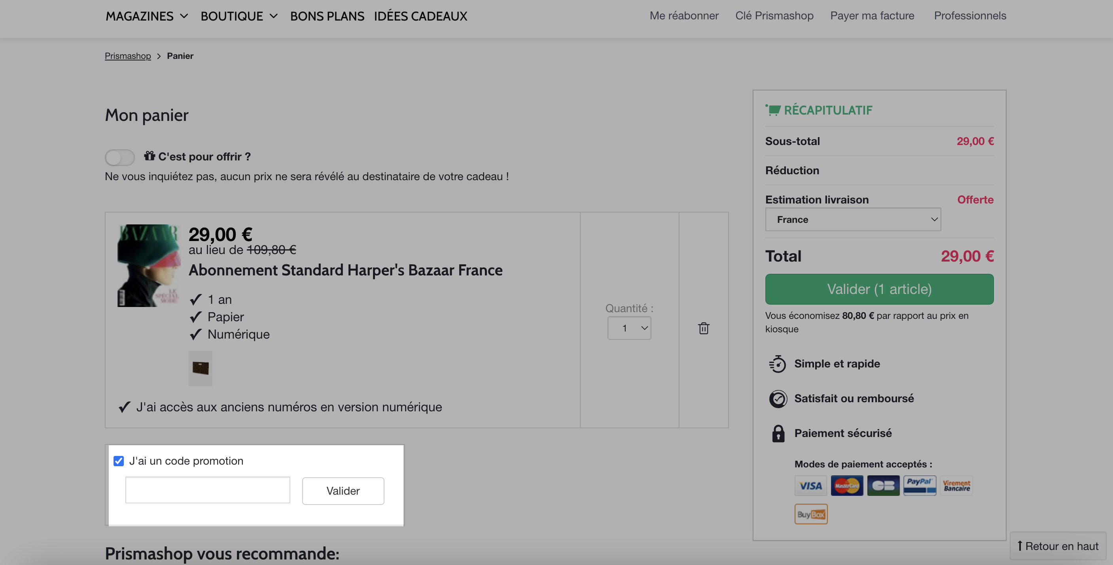Screen dimensions: 1113x565
Task: Click the gift icon beside C'est pour offrir
Action: [x=150, y=155]
